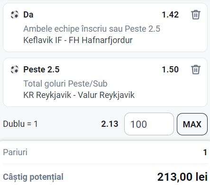The image size is (210, 185).
Task: Click the combined odds 2.13
Action: [110, 124]
